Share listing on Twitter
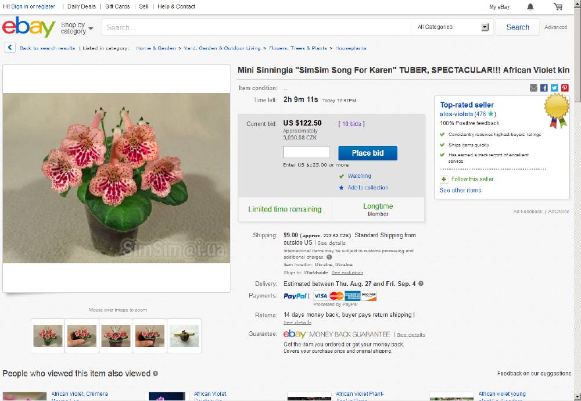The width and height of the screenshot is (581, 401). [554, 88]
